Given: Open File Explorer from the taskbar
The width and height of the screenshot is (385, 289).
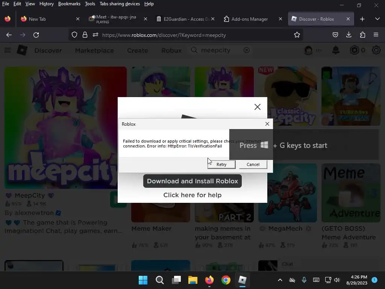Looking at the screenshot, I should click(x=193, y=280).
